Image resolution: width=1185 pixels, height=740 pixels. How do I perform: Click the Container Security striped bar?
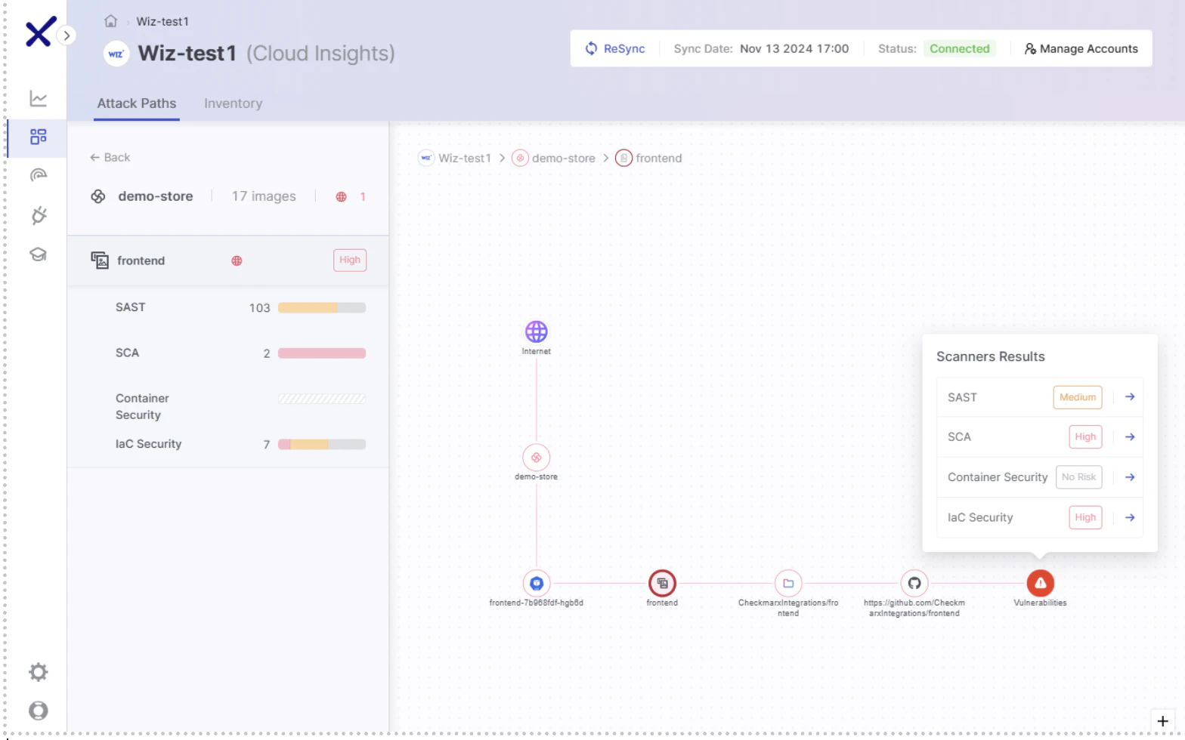322,399
